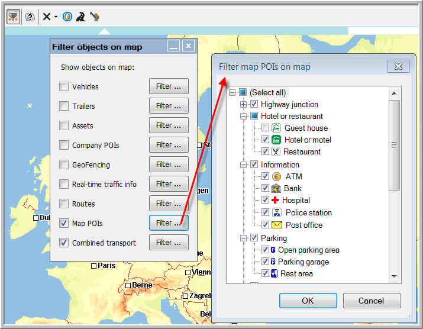Click the blue circle orange marker icon
423x329 pixels.
coord(67,17)
